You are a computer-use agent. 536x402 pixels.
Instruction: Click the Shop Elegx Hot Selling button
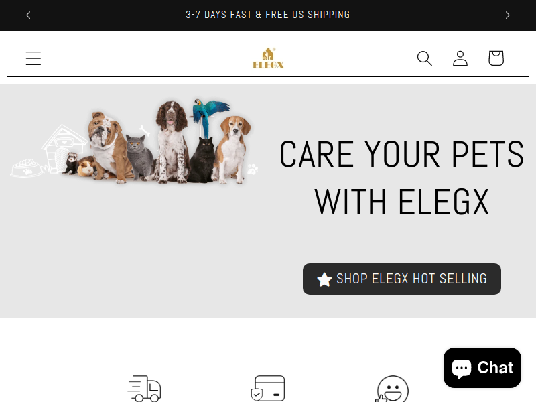click(402, 279)
